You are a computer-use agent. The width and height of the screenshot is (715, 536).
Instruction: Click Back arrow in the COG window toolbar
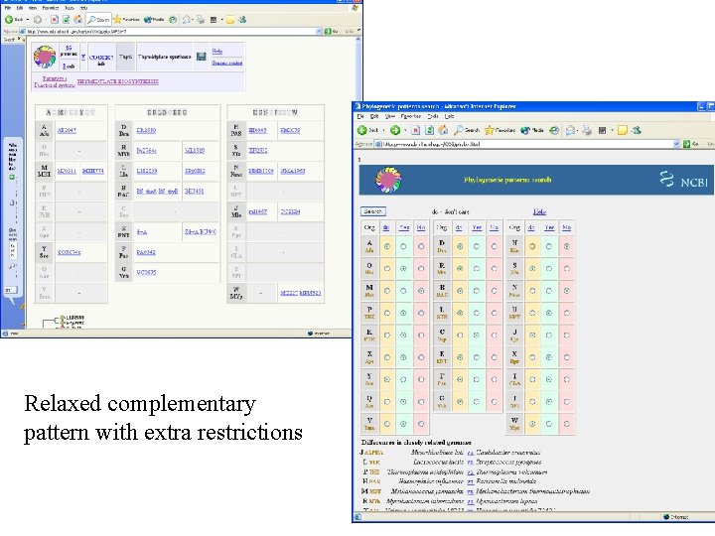click(9, 20)
